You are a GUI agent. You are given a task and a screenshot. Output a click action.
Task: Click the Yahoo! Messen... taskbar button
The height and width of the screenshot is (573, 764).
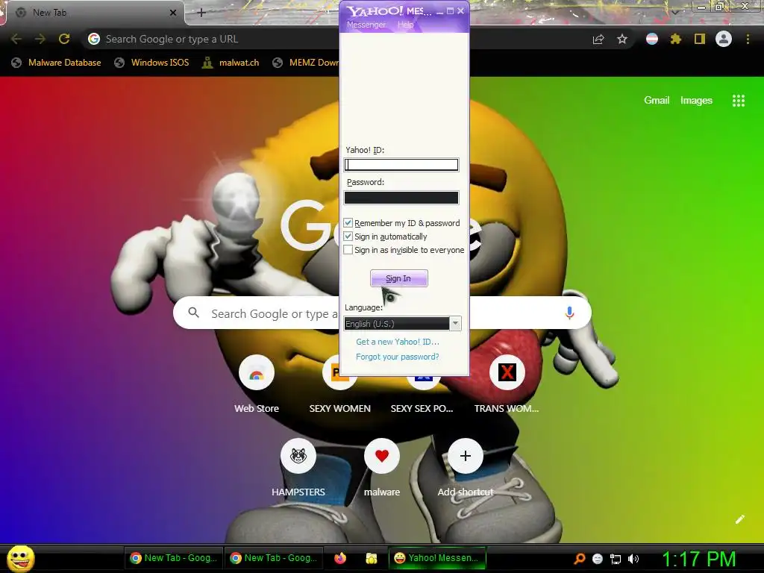click(x=437, y=558)
